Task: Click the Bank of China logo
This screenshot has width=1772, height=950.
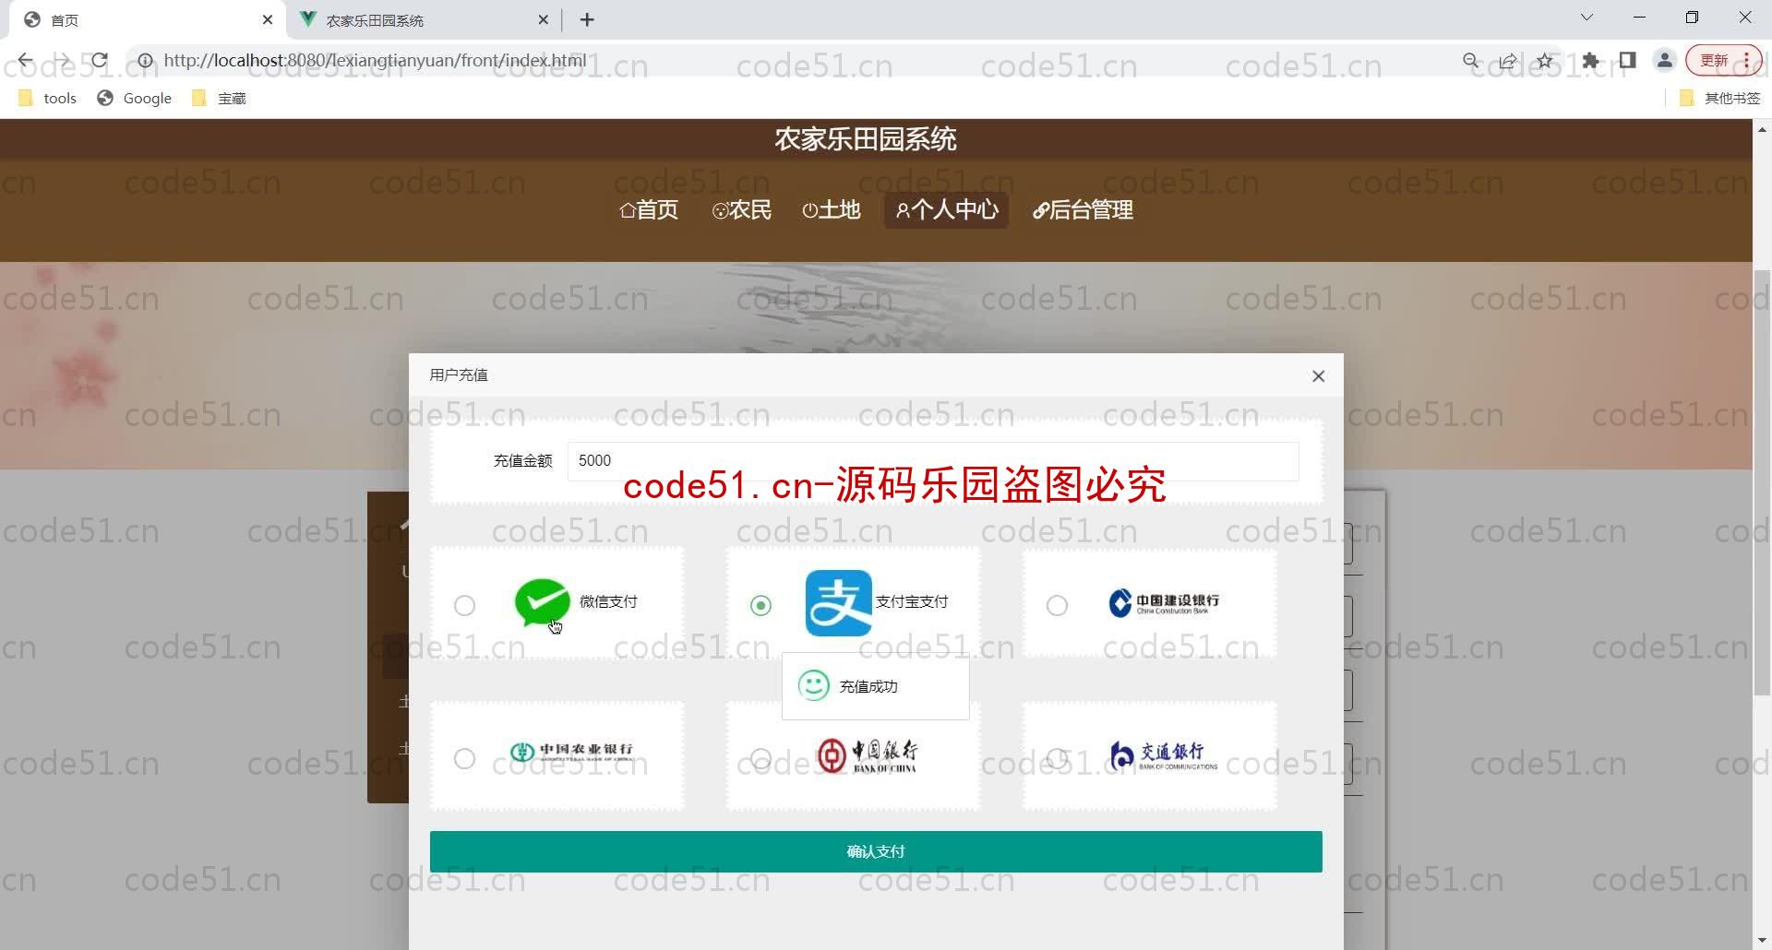Action: [x=868, y=755]
